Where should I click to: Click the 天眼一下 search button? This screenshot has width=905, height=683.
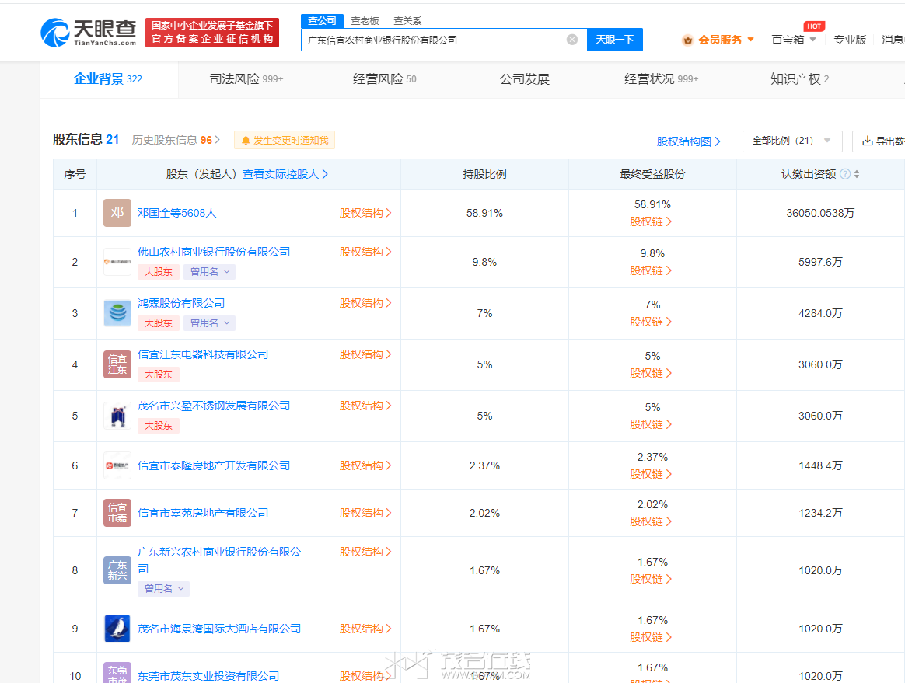(x=614, y=40)
